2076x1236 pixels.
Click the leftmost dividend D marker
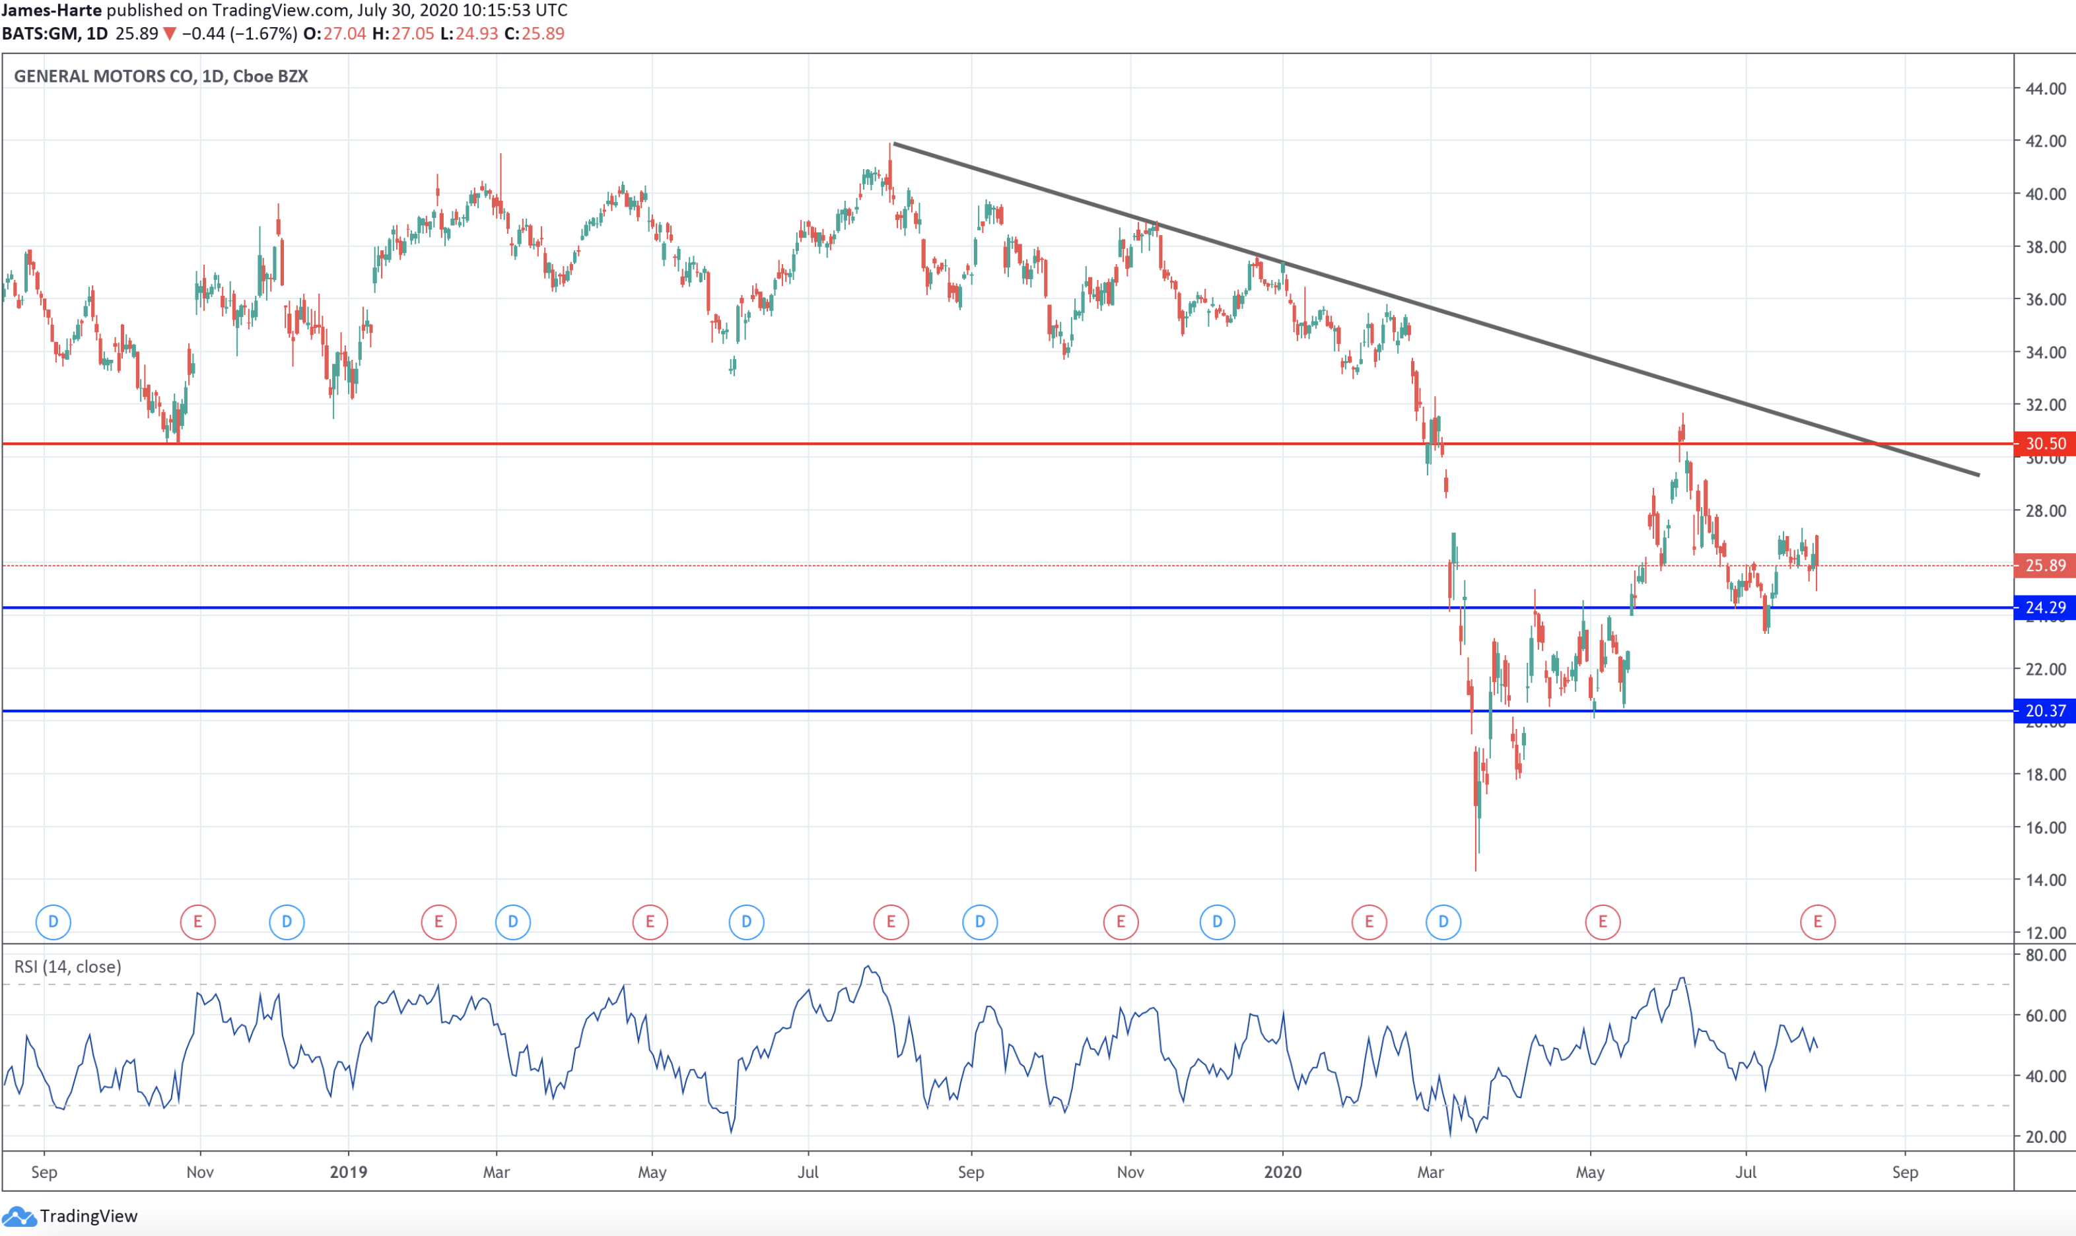pyautogui.click(x=53, y=922)
